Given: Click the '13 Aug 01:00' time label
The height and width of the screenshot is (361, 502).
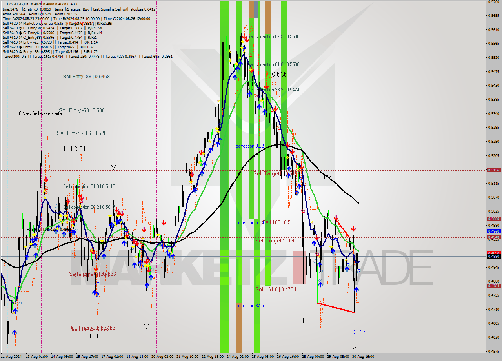Looking at the screenshot, I should click(x=37, y=357).
